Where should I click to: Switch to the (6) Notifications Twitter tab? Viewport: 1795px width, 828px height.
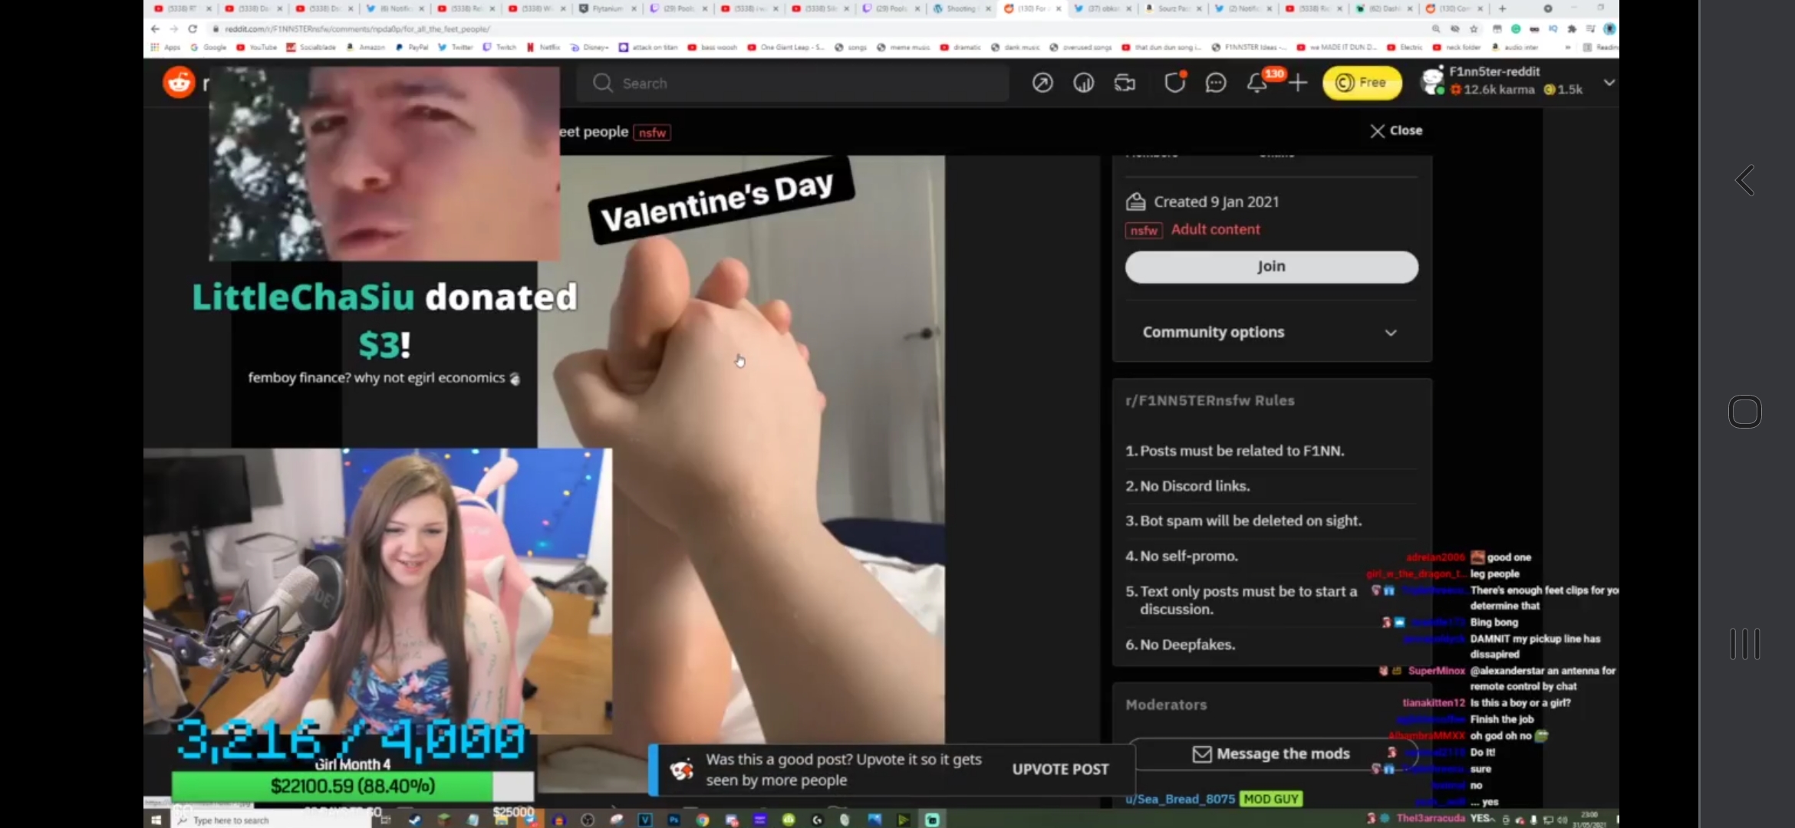pyautogui.click(x=394, y=8)
